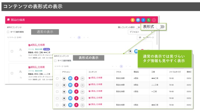Open comments for C製品_仕様書 table row

point(70,91)
